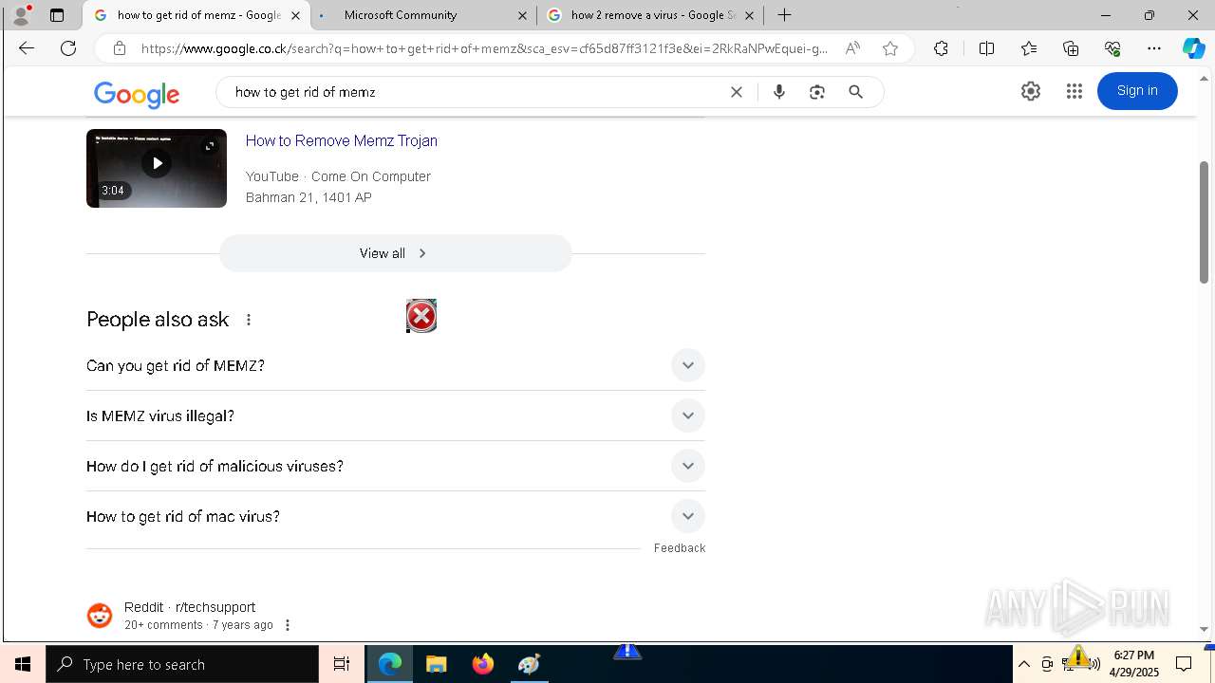
Task: Open Action Center notifications
Action: point(1184,664)
